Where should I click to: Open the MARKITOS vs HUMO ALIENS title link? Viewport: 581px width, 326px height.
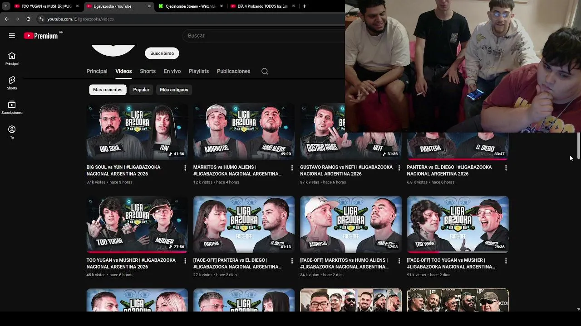coord(237,170)
